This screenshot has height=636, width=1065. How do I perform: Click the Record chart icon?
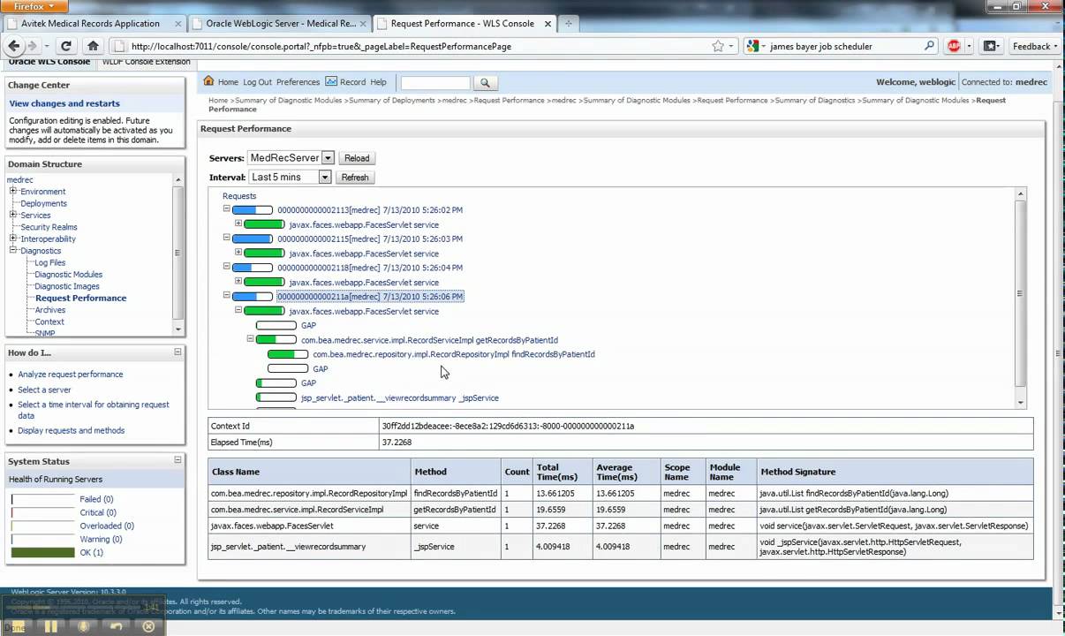coord(331,81)
